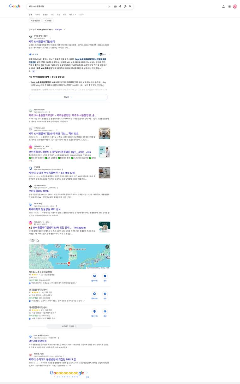Select 리베동물메디컬센터 business listing name
The height and width of the screenshot is (384, 240).
tap(38, 307)
